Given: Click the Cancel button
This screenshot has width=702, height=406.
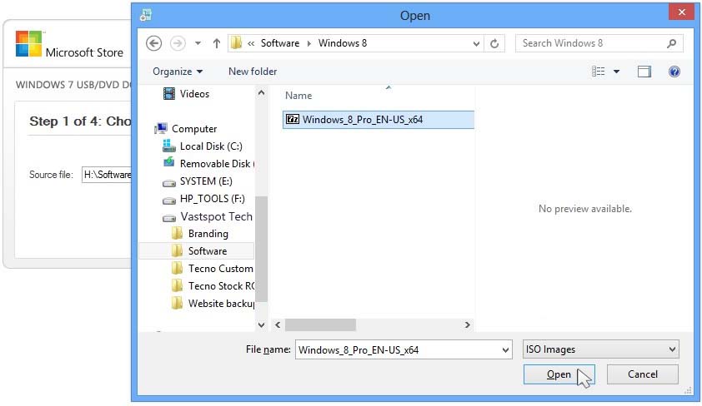Looking at the screenshot, I should pos(643,374).
